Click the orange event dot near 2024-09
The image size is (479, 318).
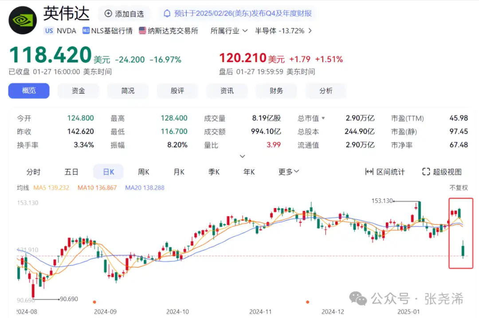coord(95,302)
